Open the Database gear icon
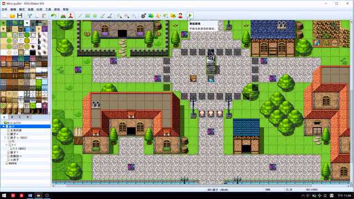Screen dimensions: 354x199 [x=143, y=15]
